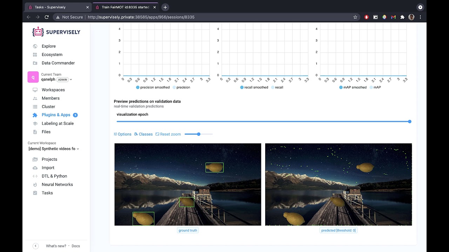Bookmark this page with star icon

355,17
